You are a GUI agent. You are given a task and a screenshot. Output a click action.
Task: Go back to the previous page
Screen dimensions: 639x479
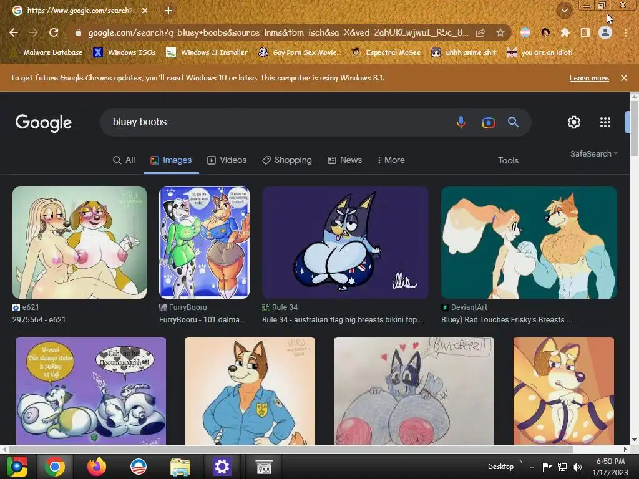pos(14,32)
